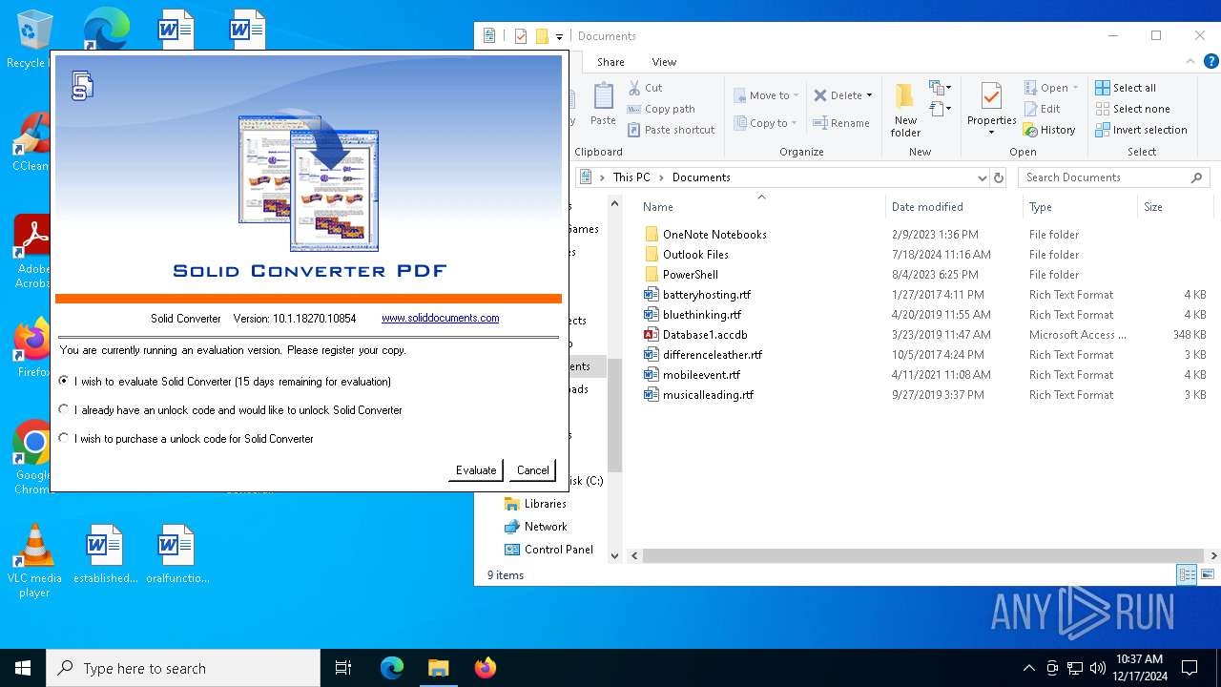Screen dimensions: 1221x687
Task: Create a New folder
Action: tap(905, 110)
